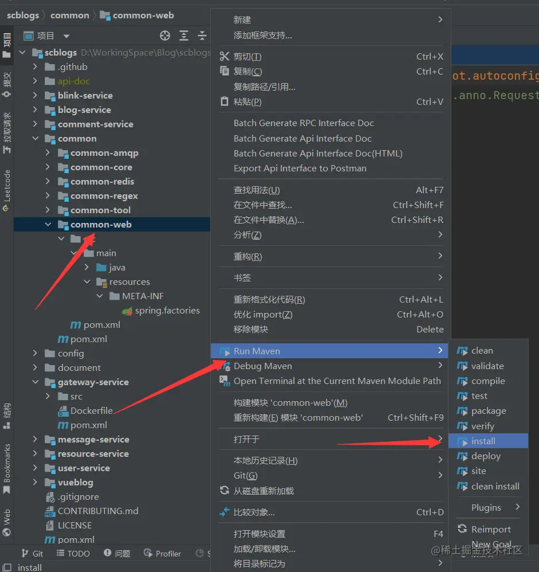Click the locate/select opened file crosshair icon
The width and height of the screenshot is (539, 572).
coord(165,36)
